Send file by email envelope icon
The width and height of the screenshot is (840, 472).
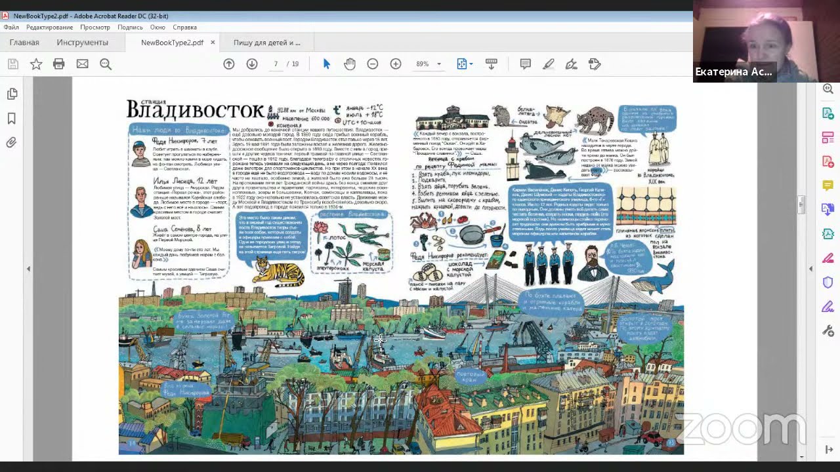82,64
